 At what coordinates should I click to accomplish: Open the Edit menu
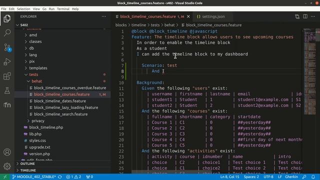click(x=11, y=9)
